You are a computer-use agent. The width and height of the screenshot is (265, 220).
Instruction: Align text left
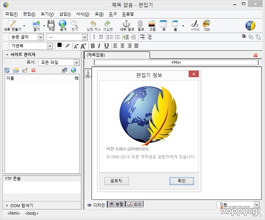(x=115, y=46)
